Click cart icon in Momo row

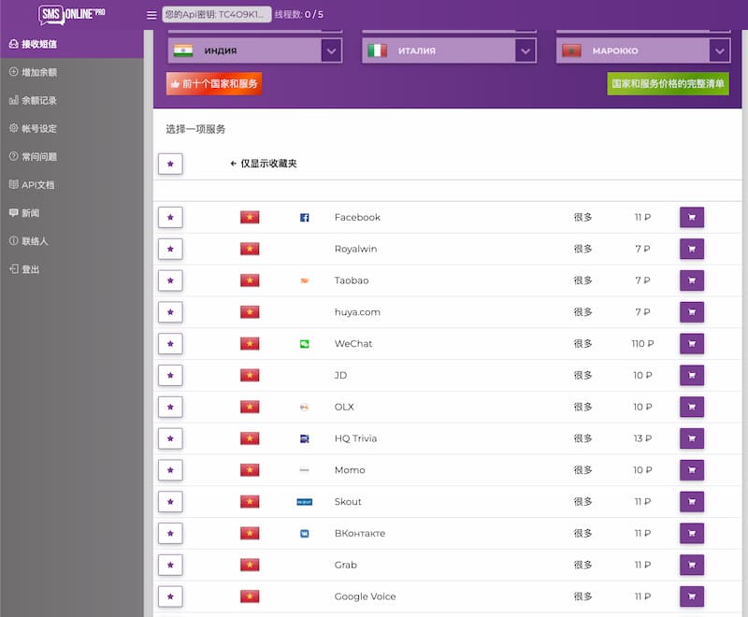point(691,470)
